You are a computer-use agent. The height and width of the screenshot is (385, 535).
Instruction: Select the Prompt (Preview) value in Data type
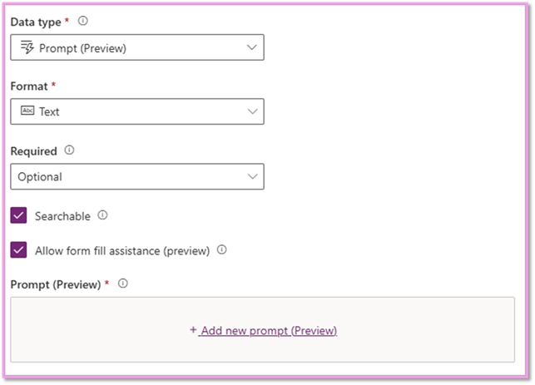pos(82,48)
